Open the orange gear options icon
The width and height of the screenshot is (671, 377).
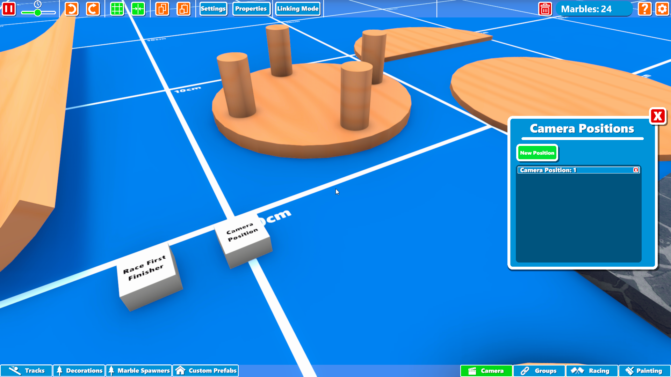(662, 9)
